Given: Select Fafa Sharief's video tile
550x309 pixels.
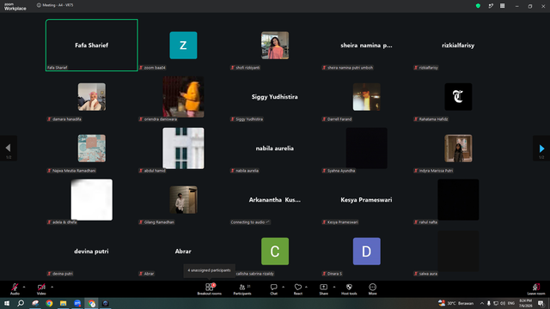Looking at the screenshot, I should point(92,45).
